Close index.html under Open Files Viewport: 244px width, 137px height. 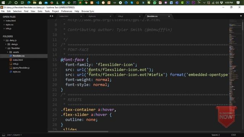(4, 21)
